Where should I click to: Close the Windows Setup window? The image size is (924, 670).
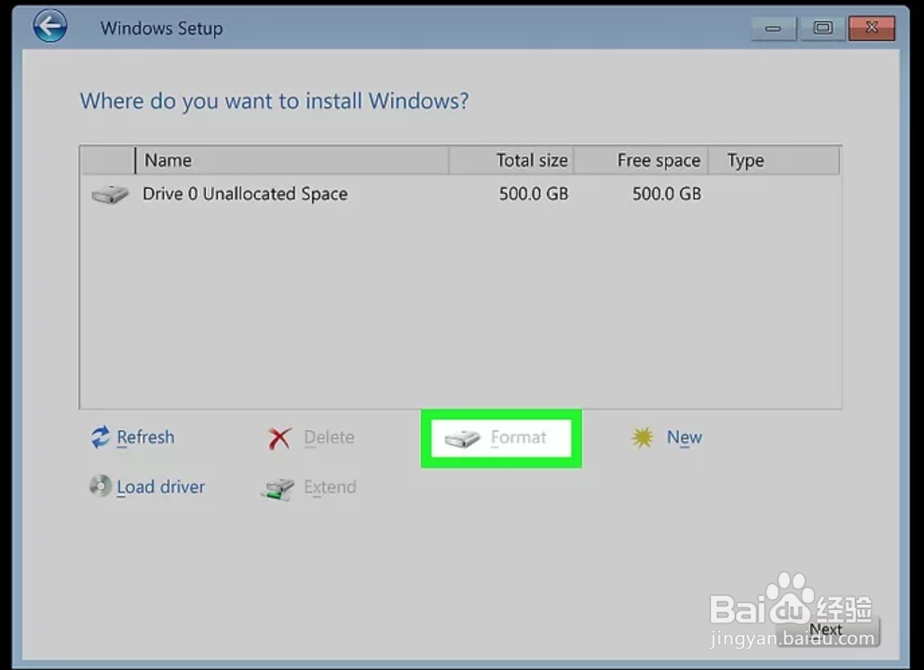tap(871, 28)
